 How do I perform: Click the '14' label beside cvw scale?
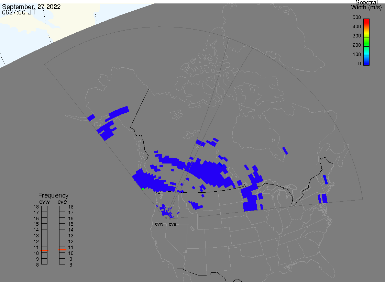[x=36, y=230]
